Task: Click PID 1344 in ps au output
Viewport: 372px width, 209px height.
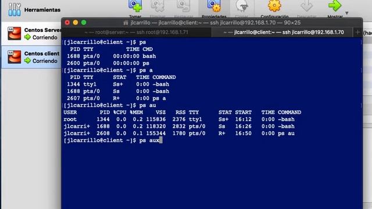Action: [103, 119]
